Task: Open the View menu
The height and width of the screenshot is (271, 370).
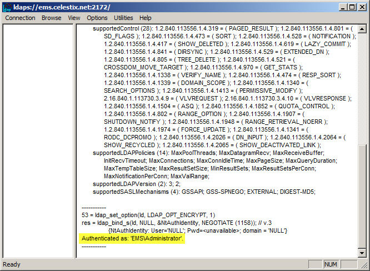Action: pos(74,18)
